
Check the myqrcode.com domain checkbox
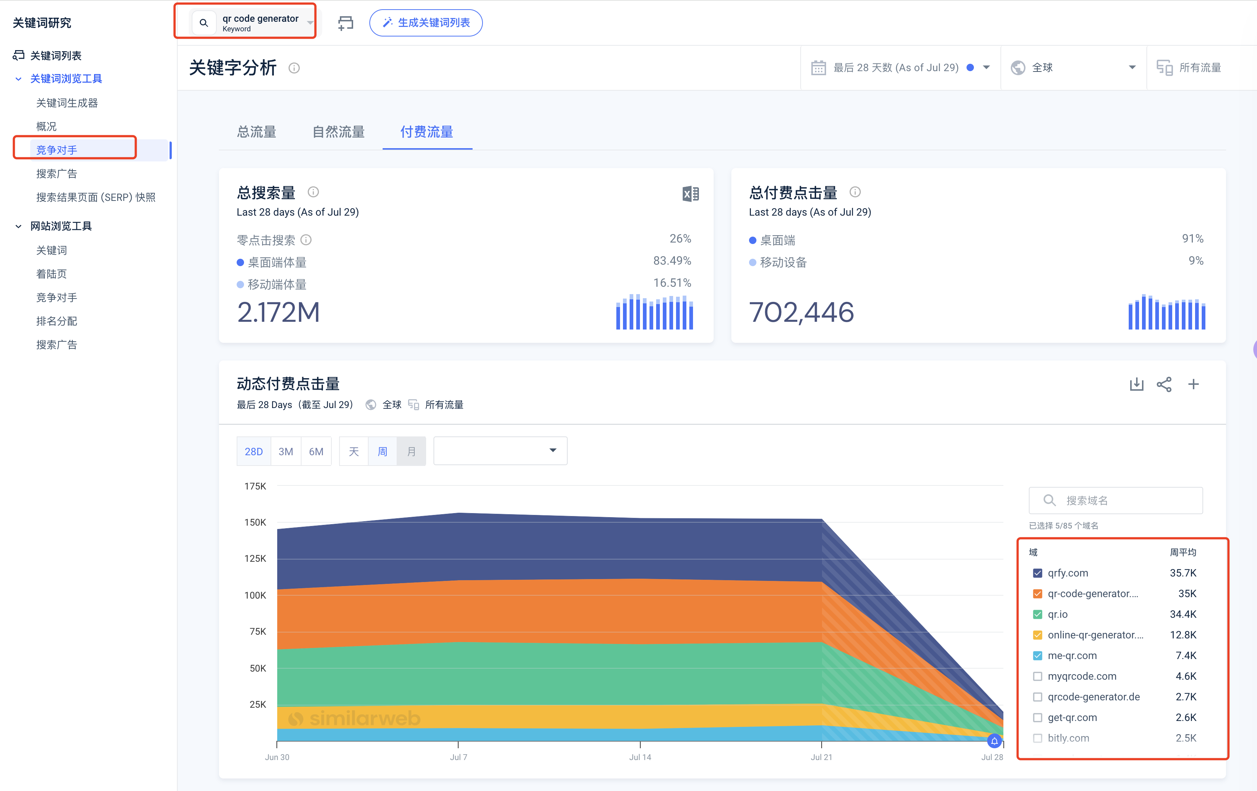1038,676
